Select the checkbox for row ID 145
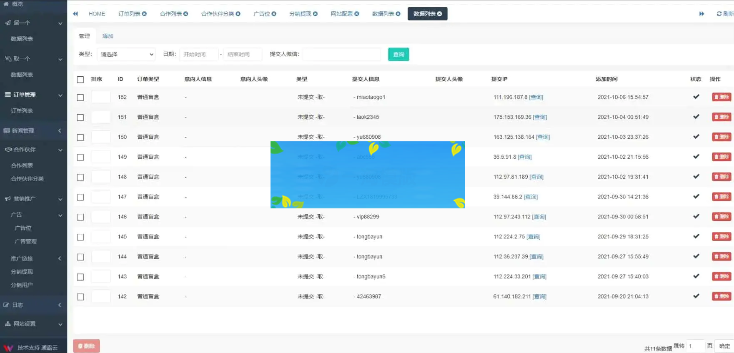Screen dimensions: 734x353 pos(80,237)
